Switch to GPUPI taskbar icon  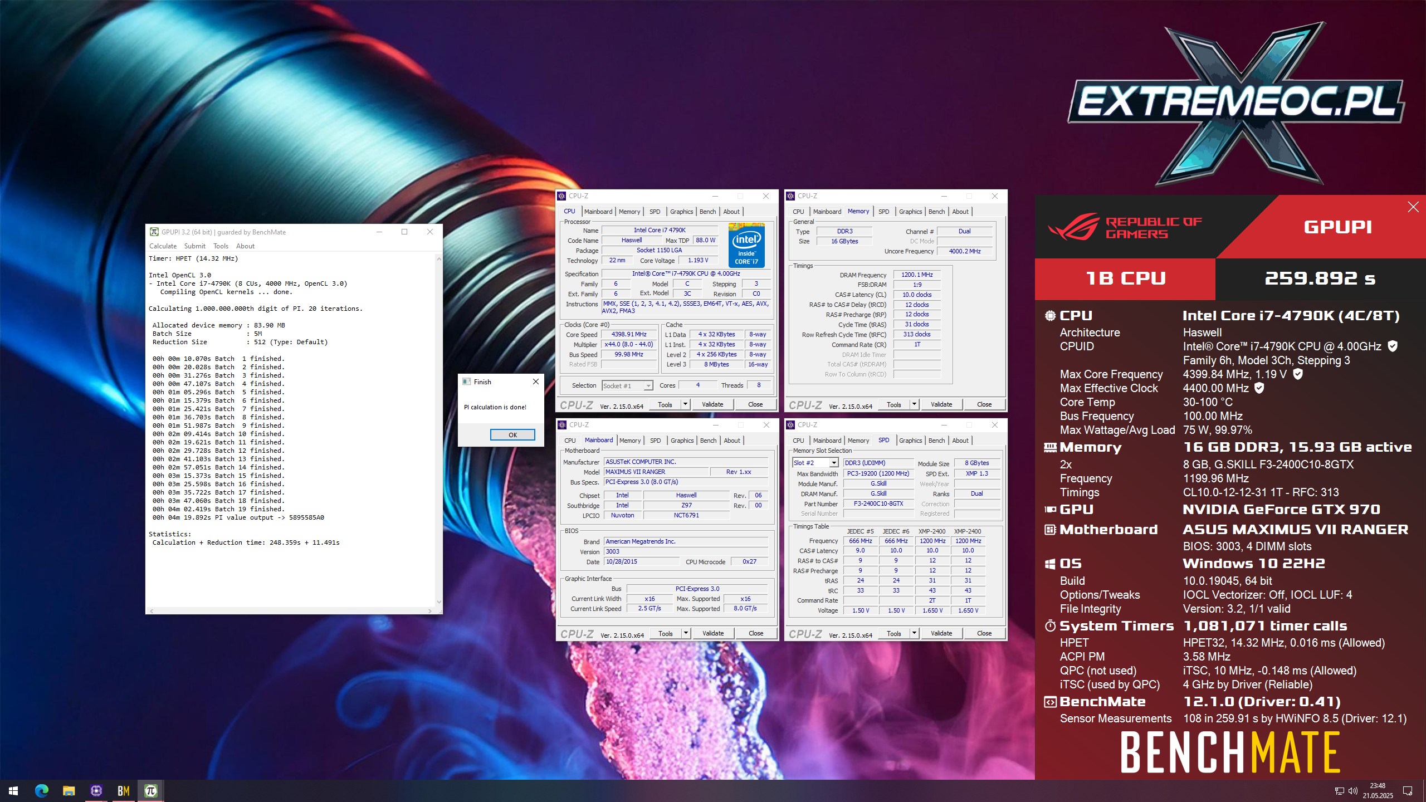pyautogui.click(x=151, y=791)
